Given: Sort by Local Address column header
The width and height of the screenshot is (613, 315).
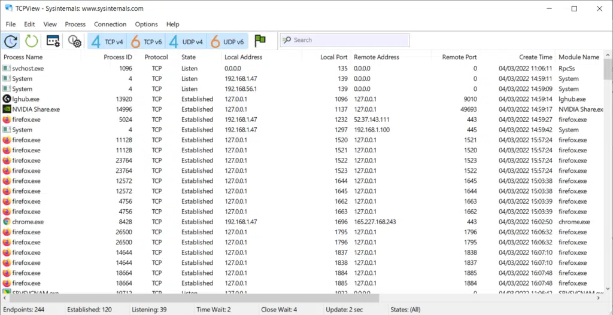Looking at the screenshot, I should coord(243,57).
